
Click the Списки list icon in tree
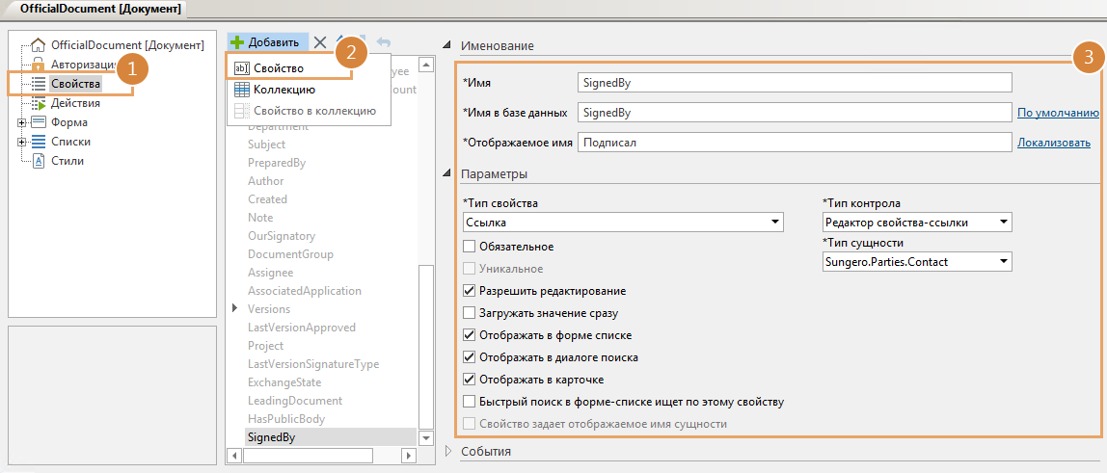point(39,142)
